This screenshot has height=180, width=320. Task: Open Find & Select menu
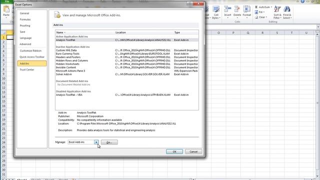[x=287, y=12]
